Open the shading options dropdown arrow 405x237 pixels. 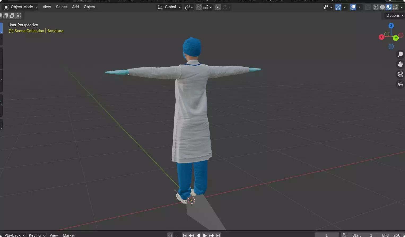402,7
